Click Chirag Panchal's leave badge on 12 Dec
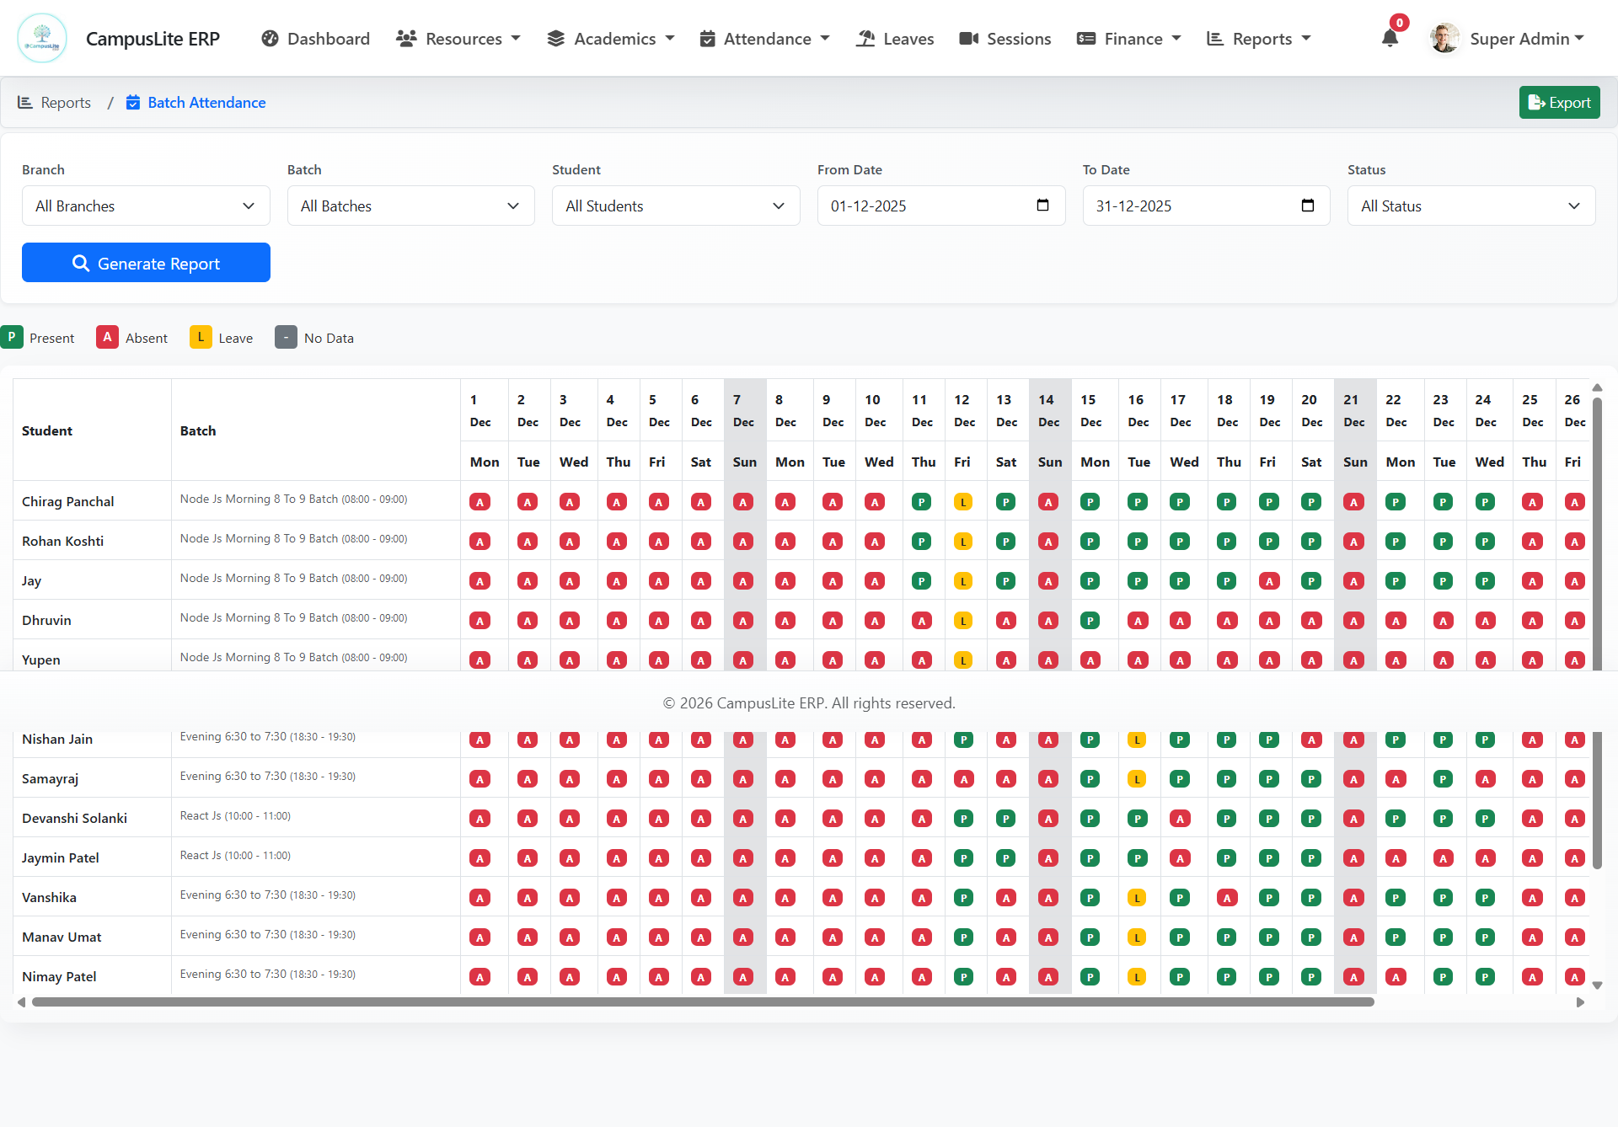The image size is (1618, 1127). (963, 502)
